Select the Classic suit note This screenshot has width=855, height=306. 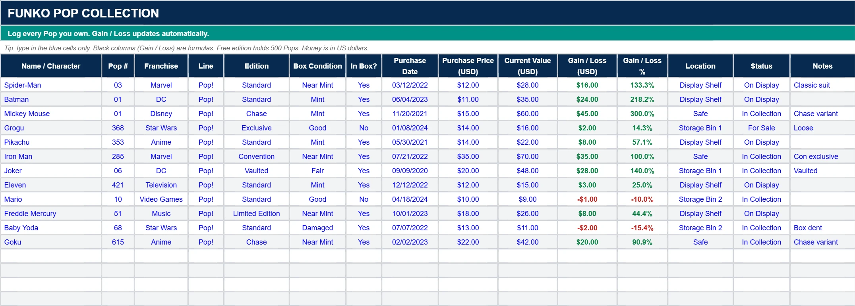822,85
